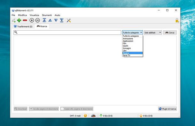Click the yellow lock icon
This screenshot has width=195, height=126.
pos(177,20)
